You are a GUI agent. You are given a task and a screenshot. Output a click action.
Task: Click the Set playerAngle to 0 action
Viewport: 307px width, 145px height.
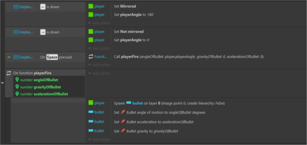pyautogui.click(x=132, y=40)
